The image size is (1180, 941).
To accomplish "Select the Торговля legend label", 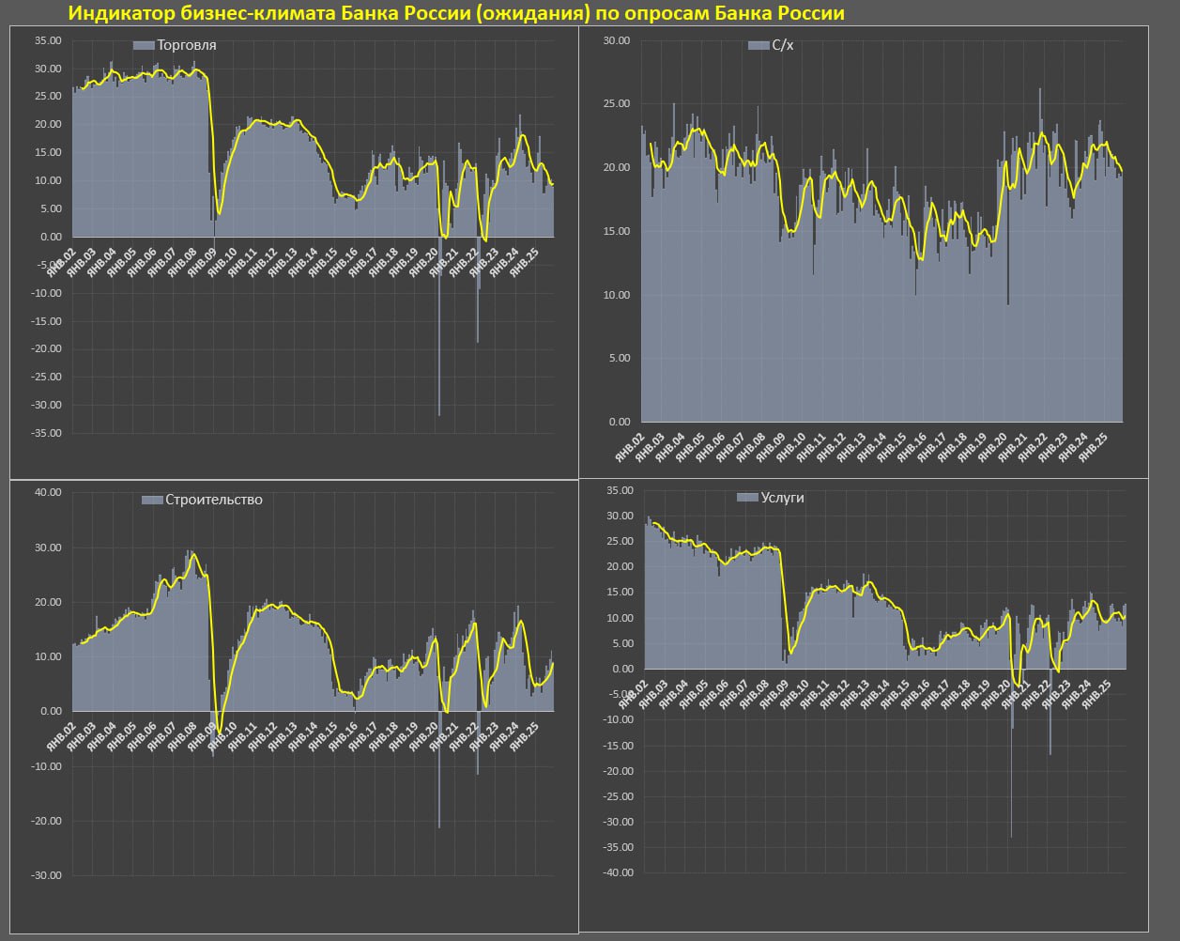I will click(x=186, y=45).
